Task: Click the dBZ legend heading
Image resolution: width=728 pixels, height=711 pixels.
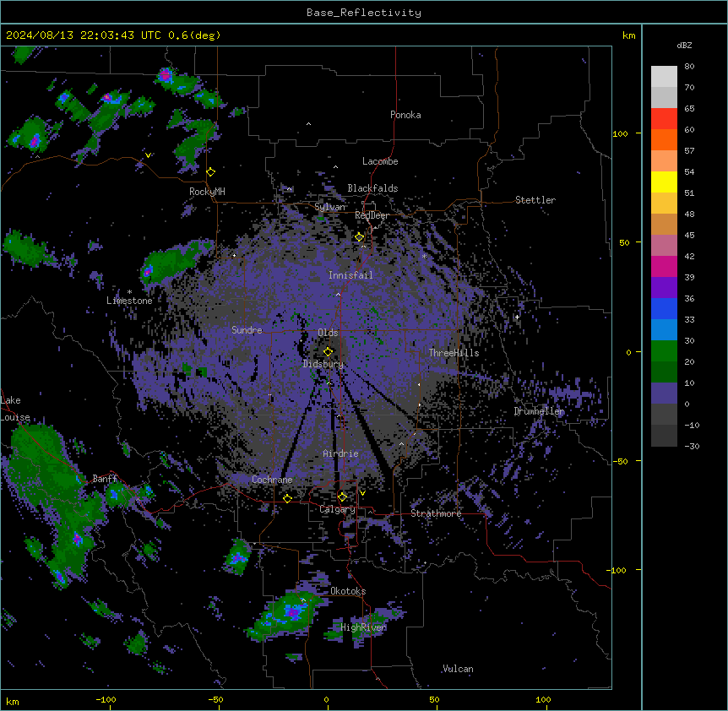Action: tap(684, 45)
